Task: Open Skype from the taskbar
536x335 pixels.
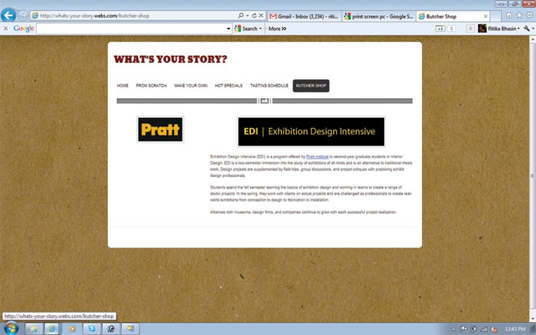Action: pyautogui.click(x=92, y=329)
